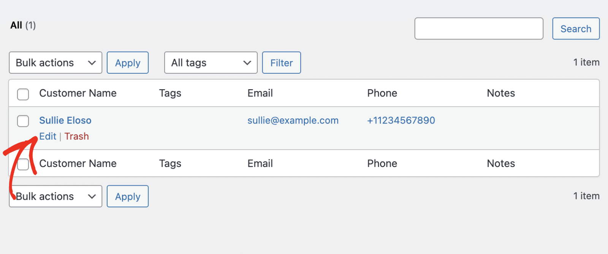608x254 pixels.
Task: Open the Sullie Eloso customer link
Action: click(65, 120)
